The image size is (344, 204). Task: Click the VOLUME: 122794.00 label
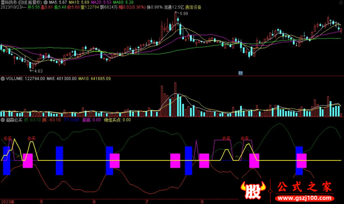25,79
